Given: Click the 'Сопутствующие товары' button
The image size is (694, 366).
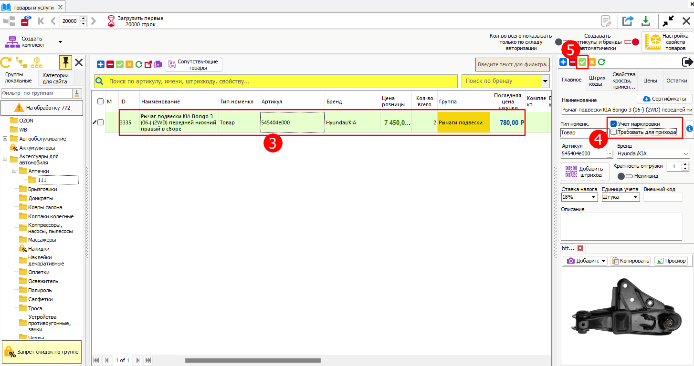Looking at the screenshot, I should pyautogui.click(x=193, y=64).
